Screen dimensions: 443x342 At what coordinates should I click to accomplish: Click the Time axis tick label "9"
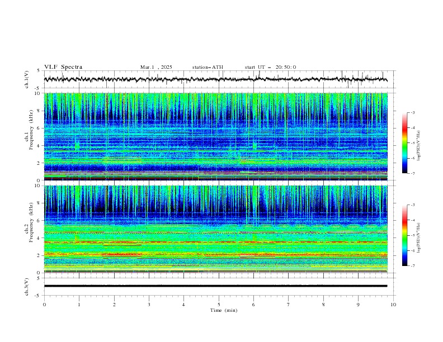[358, 305]
